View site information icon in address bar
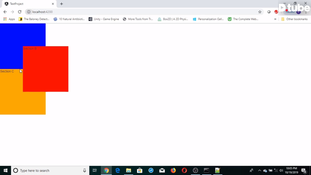This screenshot has height=175, width=311. 29,12
